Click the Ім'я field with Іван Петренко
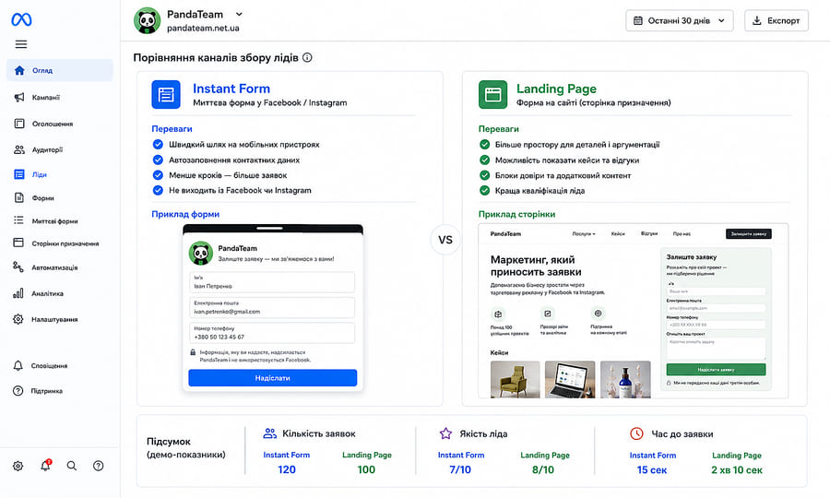 [272, 282]
